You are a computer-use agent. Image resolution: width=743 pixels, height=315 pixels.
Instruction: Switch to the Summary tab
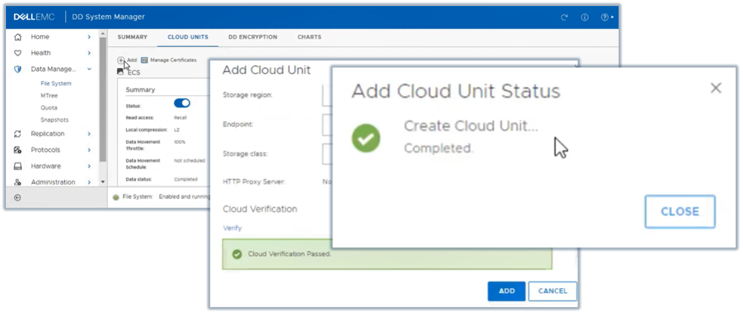pos(133,37)
